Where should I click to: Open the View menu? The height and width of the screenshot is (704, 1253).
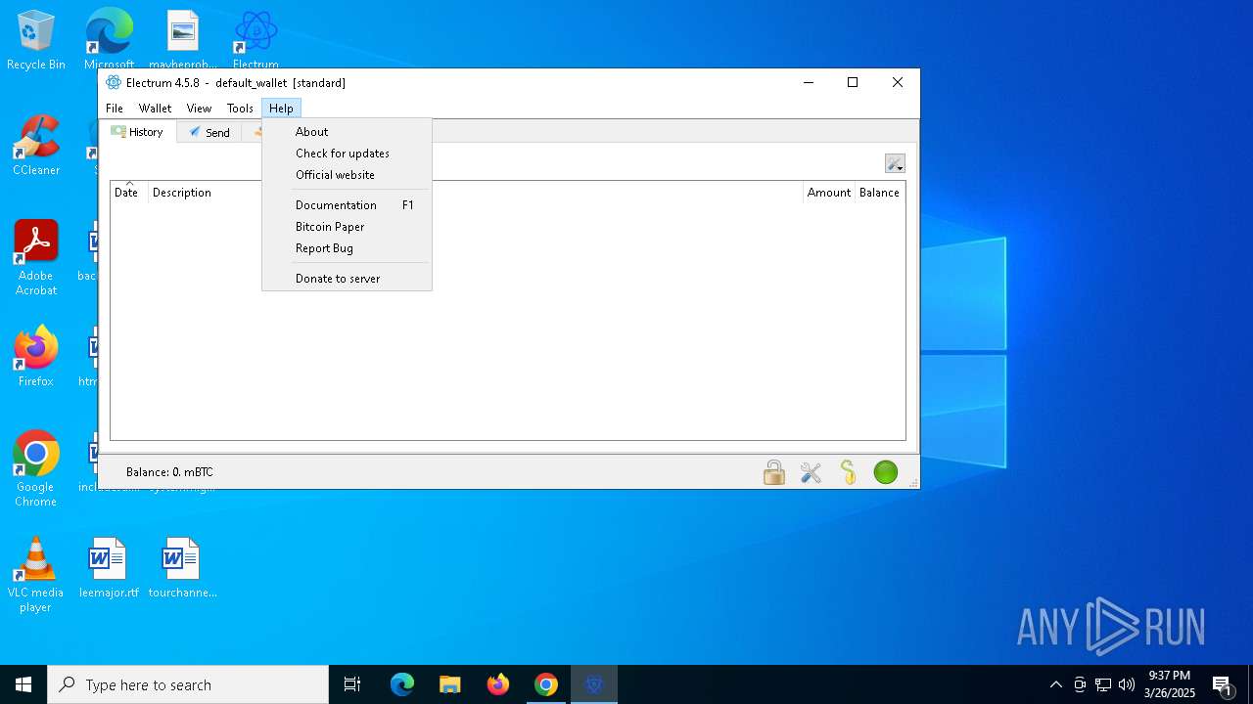coord(199,109)
